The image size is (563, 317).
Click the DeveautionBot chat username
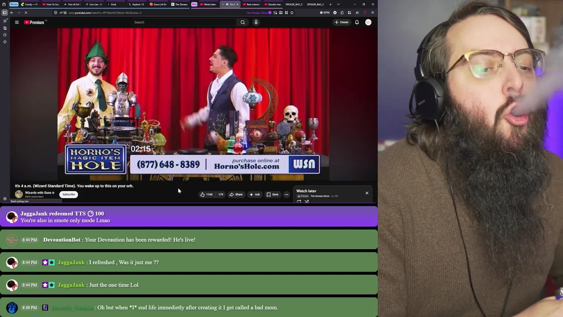[x=62, y=240]
